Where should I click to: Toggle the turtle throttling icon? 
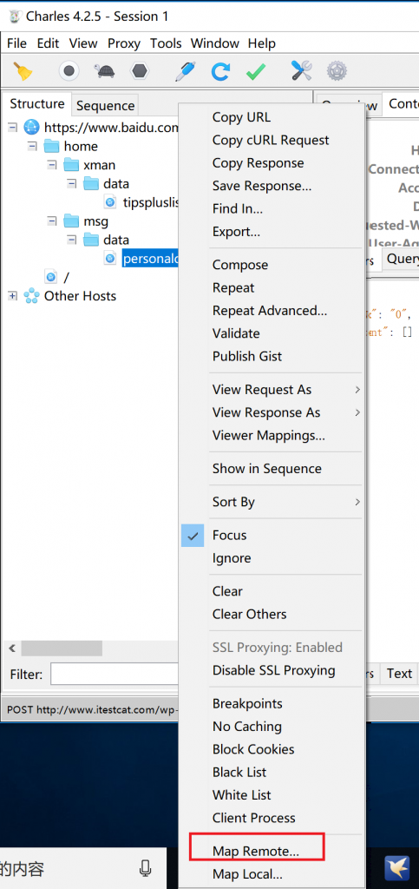click(104, 71)
